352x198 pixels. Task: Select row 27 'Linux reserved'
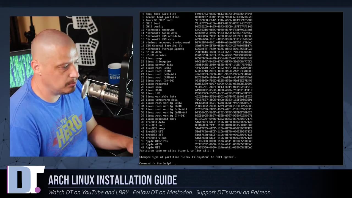point(197,84)
